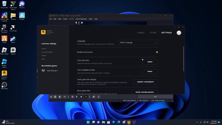Click the Rockstar settings vertical scrollbar
This screenshot has height=125, width=222.
coord(183,59)
